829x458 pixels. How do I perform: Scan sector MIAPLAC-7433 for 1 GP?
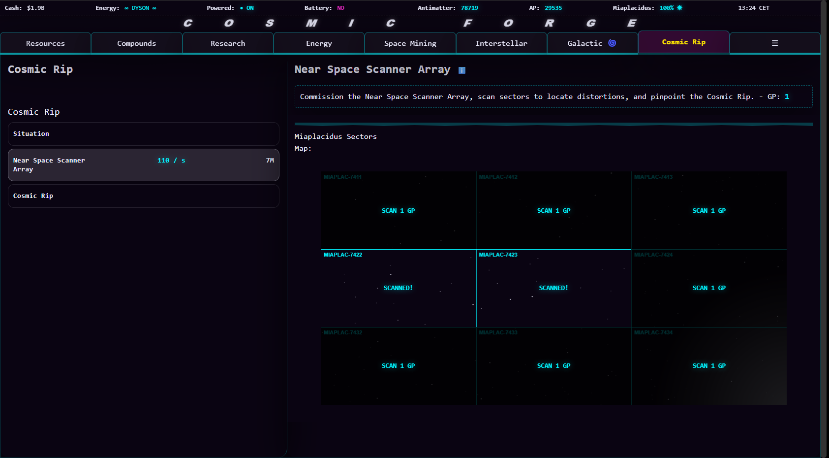[553, 366]
